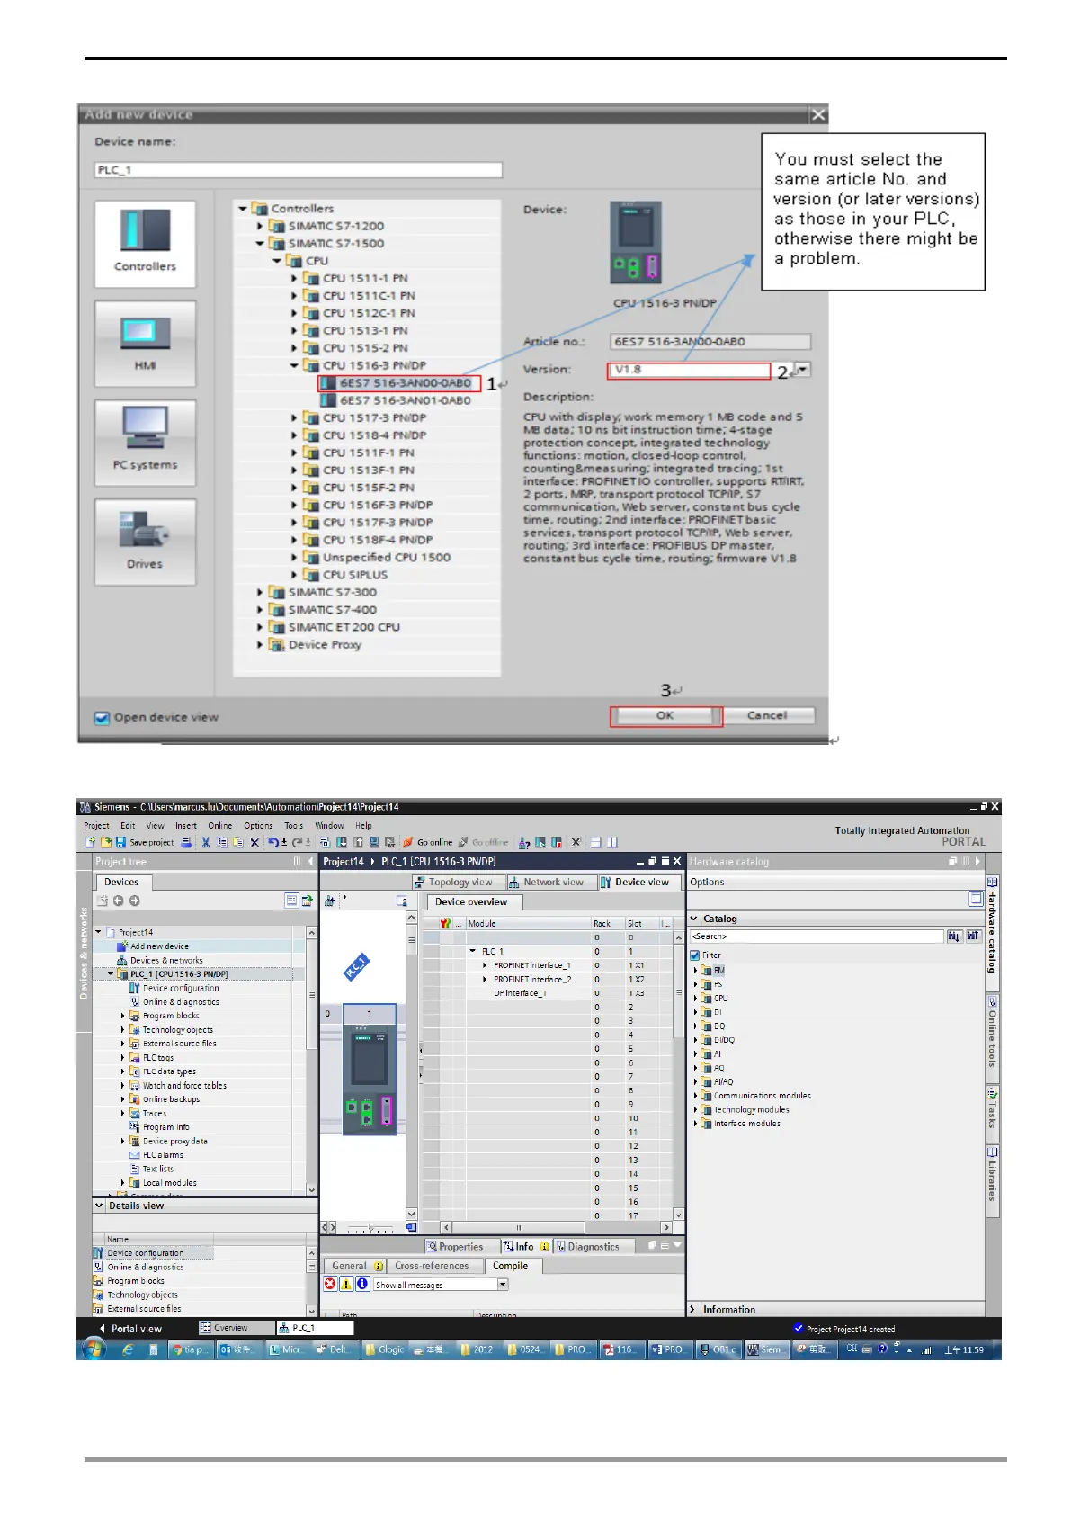1071x1515 pixels.
Task: Click Cancel in Add new device dialog
Action: (x=767, y=715)
